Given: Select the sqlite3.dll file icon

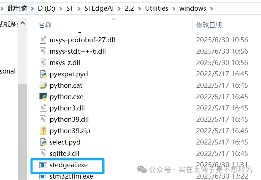Looking at the screenshot, I should [43, 153].
